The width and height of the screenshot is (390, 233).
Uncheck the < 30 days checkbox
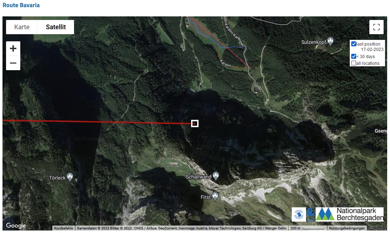353,56
